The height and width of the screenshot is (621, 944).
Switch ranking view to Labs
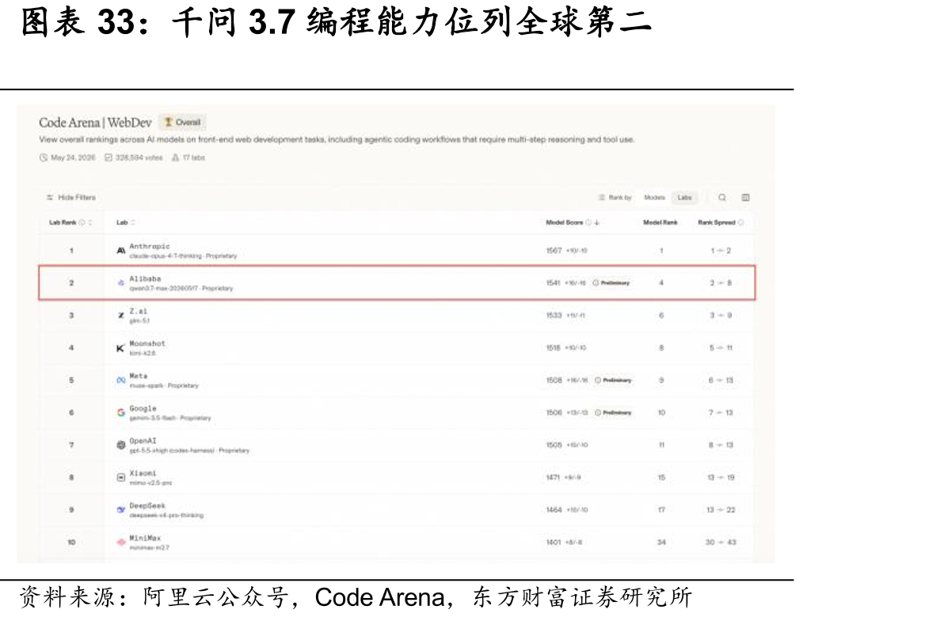click(x=684, y=197)
